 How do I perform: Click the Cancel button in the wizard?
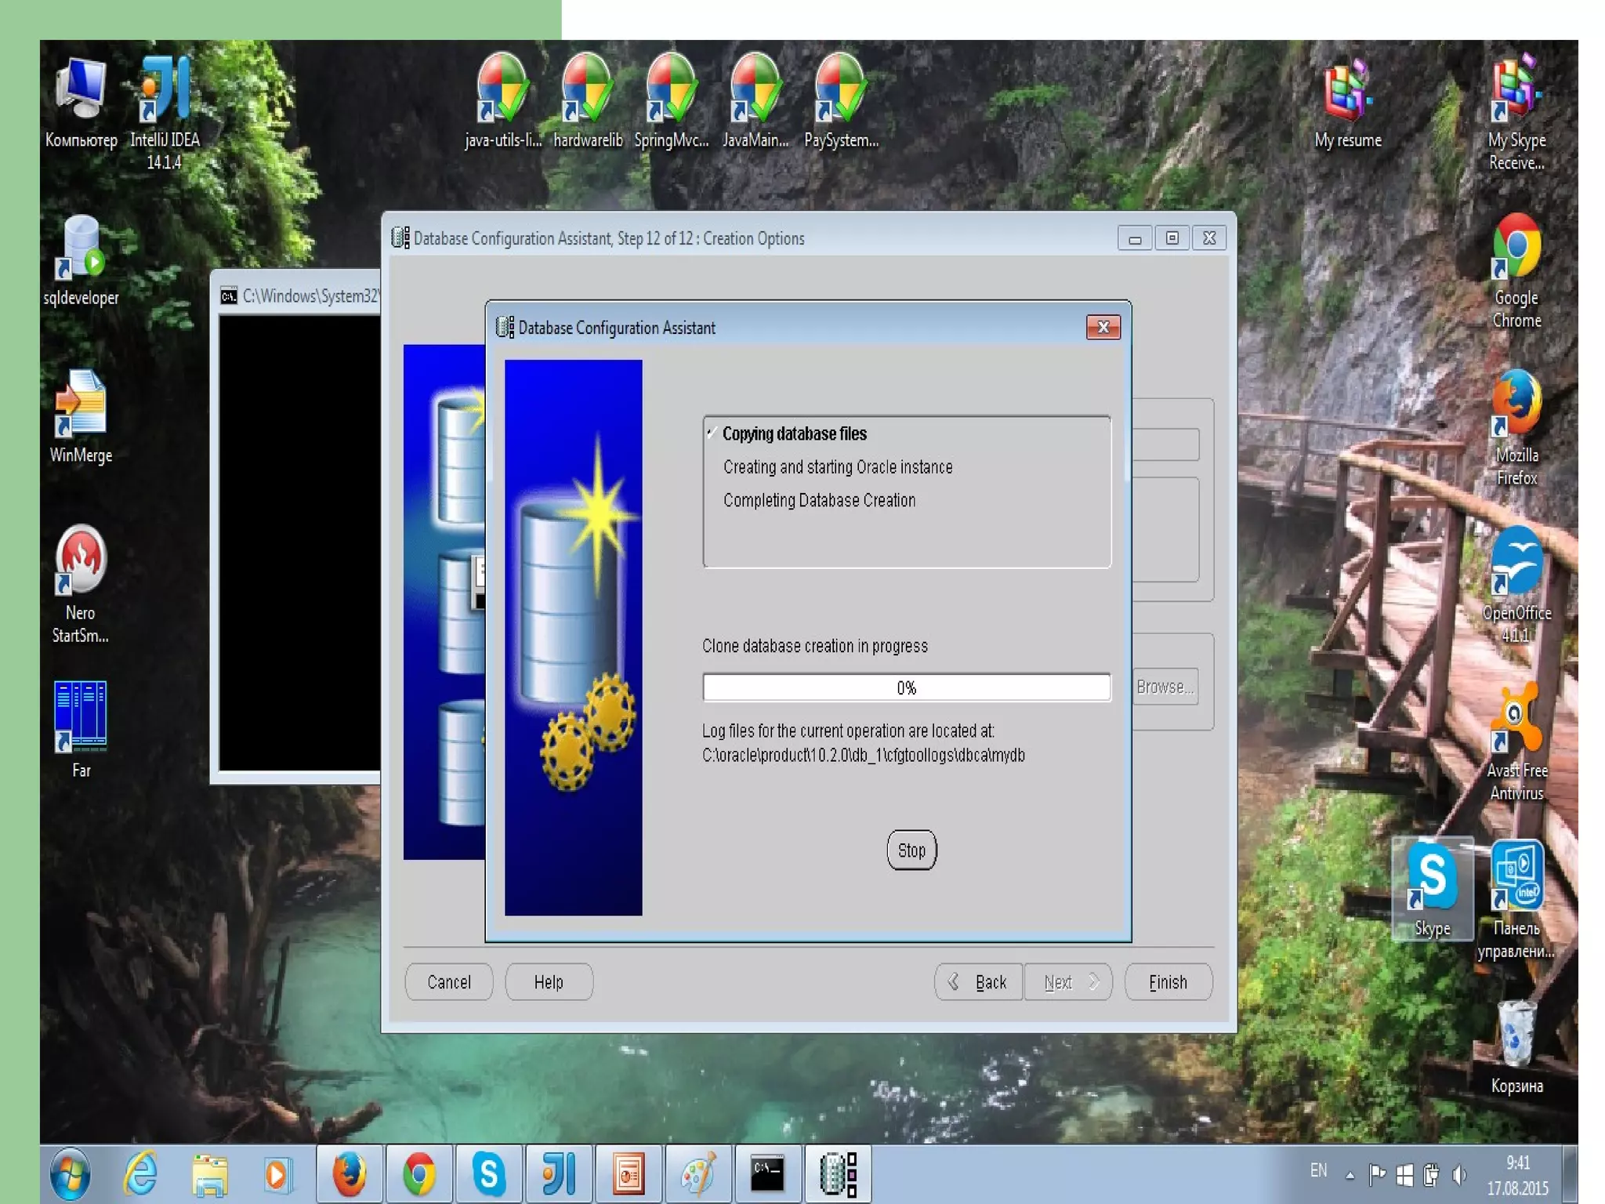click(x=448, y=982)
